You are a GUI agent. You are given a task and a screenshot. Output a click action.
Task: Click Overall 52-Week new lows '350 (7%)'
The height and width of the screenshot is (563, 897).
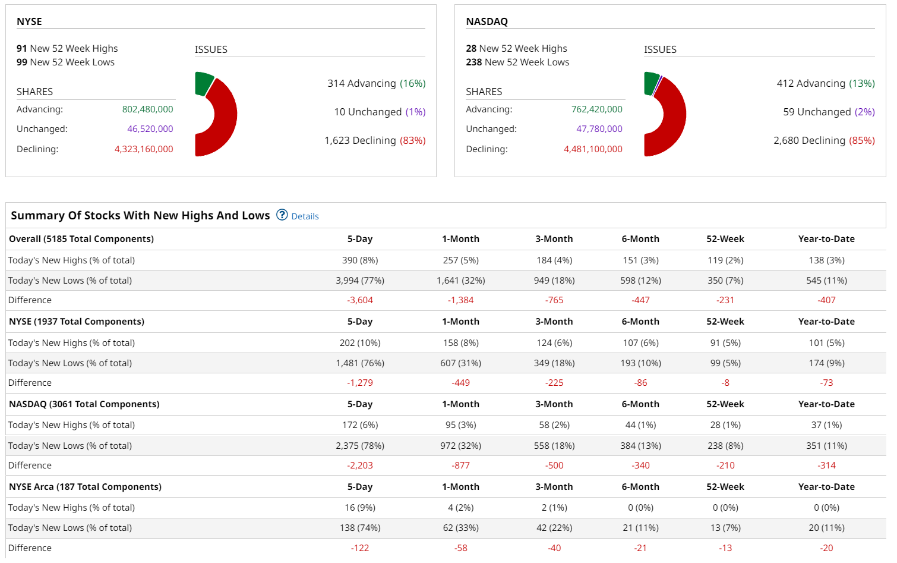click(x=725, y=281)
